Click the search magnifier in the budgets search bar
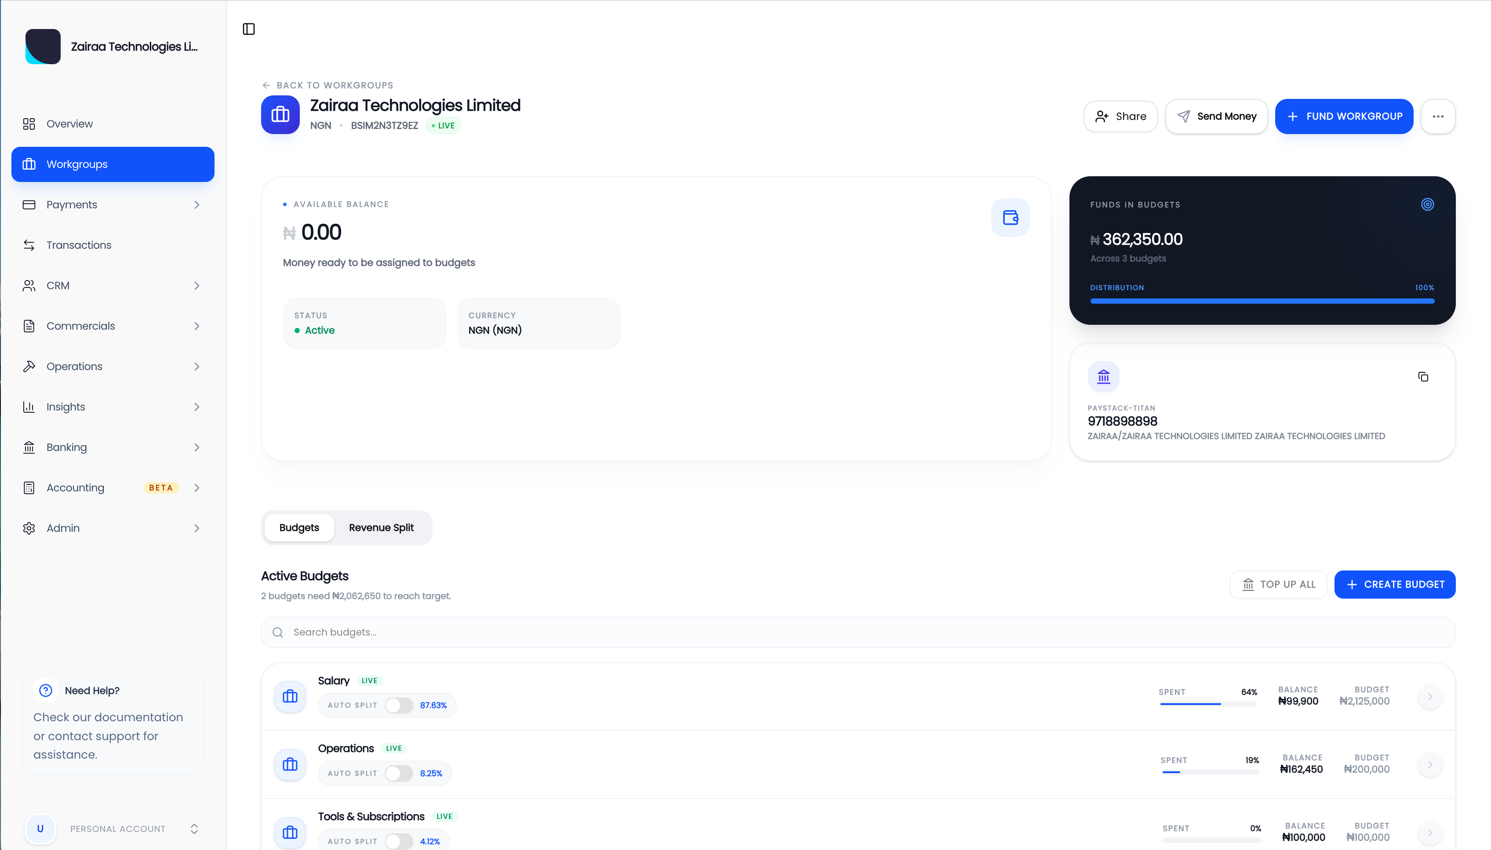The height and width of the screenshot is (850, 1491). pos(278,632)
